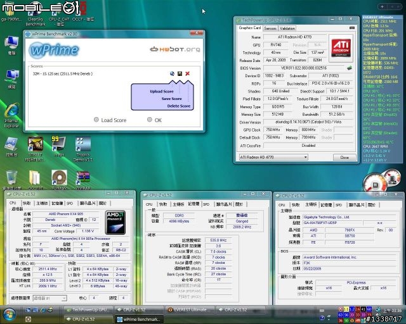406x324 pixels.
Task: Open the OCCT desktop shortcut
Action: coord(83,13)
